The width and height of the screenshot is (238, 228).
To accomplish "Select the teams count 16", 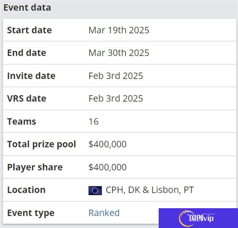I will click(x=94, y=122).
